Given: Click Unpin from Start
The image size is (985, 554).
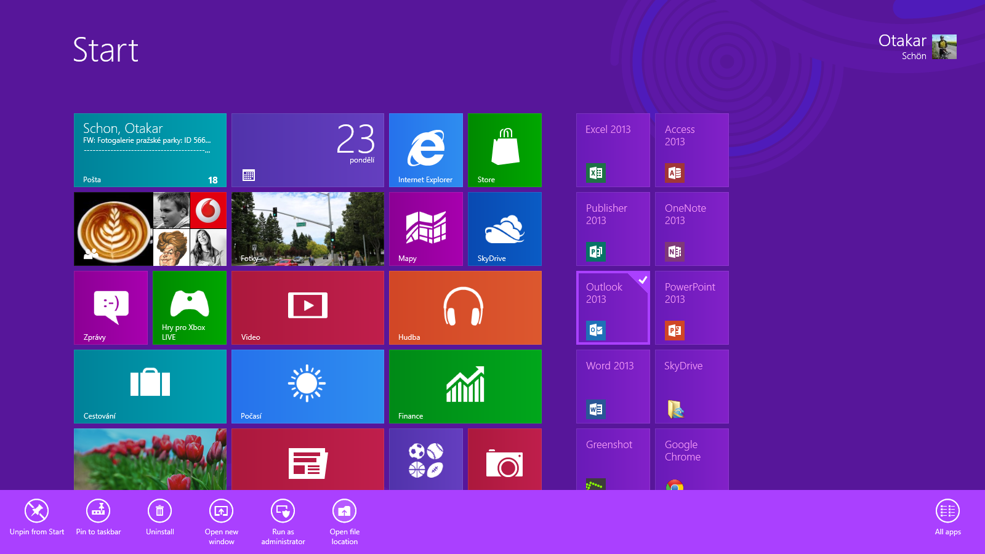Looking at the screenshot, I should point(37,518).
